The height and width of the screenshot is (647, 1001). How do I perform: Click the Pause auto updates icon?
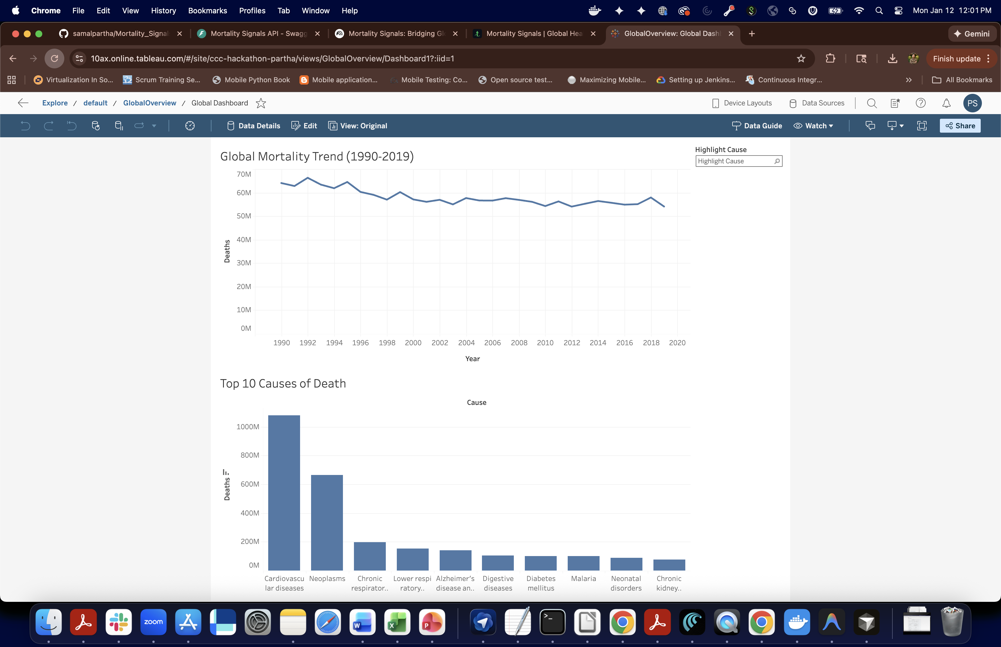click(x=118, y=126)
